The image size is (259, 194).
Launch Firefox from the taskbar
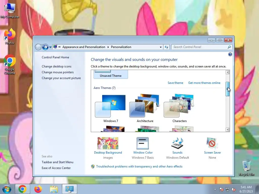(x=38, y=189)
